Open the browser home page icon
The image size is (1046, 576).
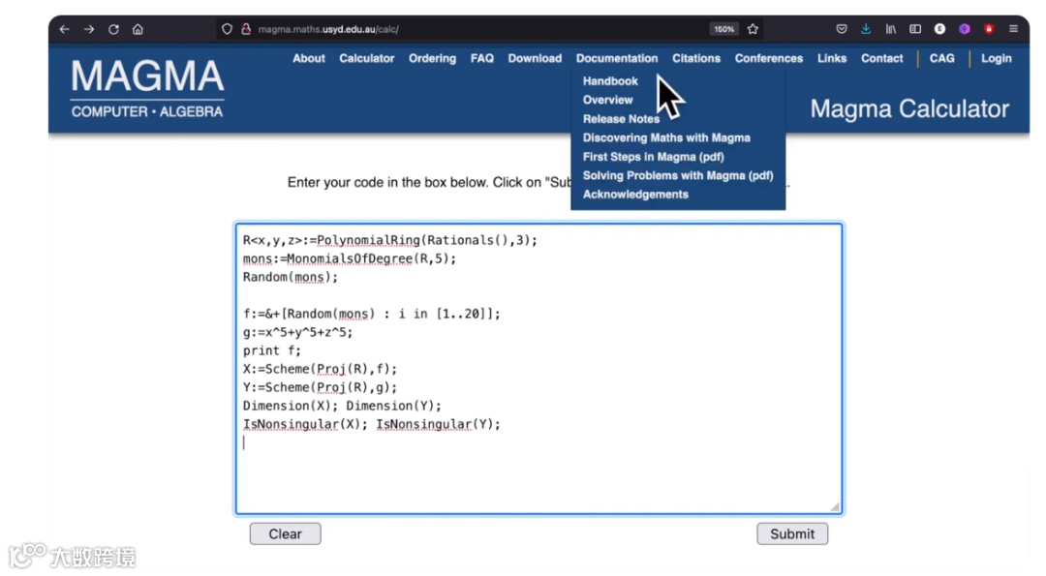point(138,29)
